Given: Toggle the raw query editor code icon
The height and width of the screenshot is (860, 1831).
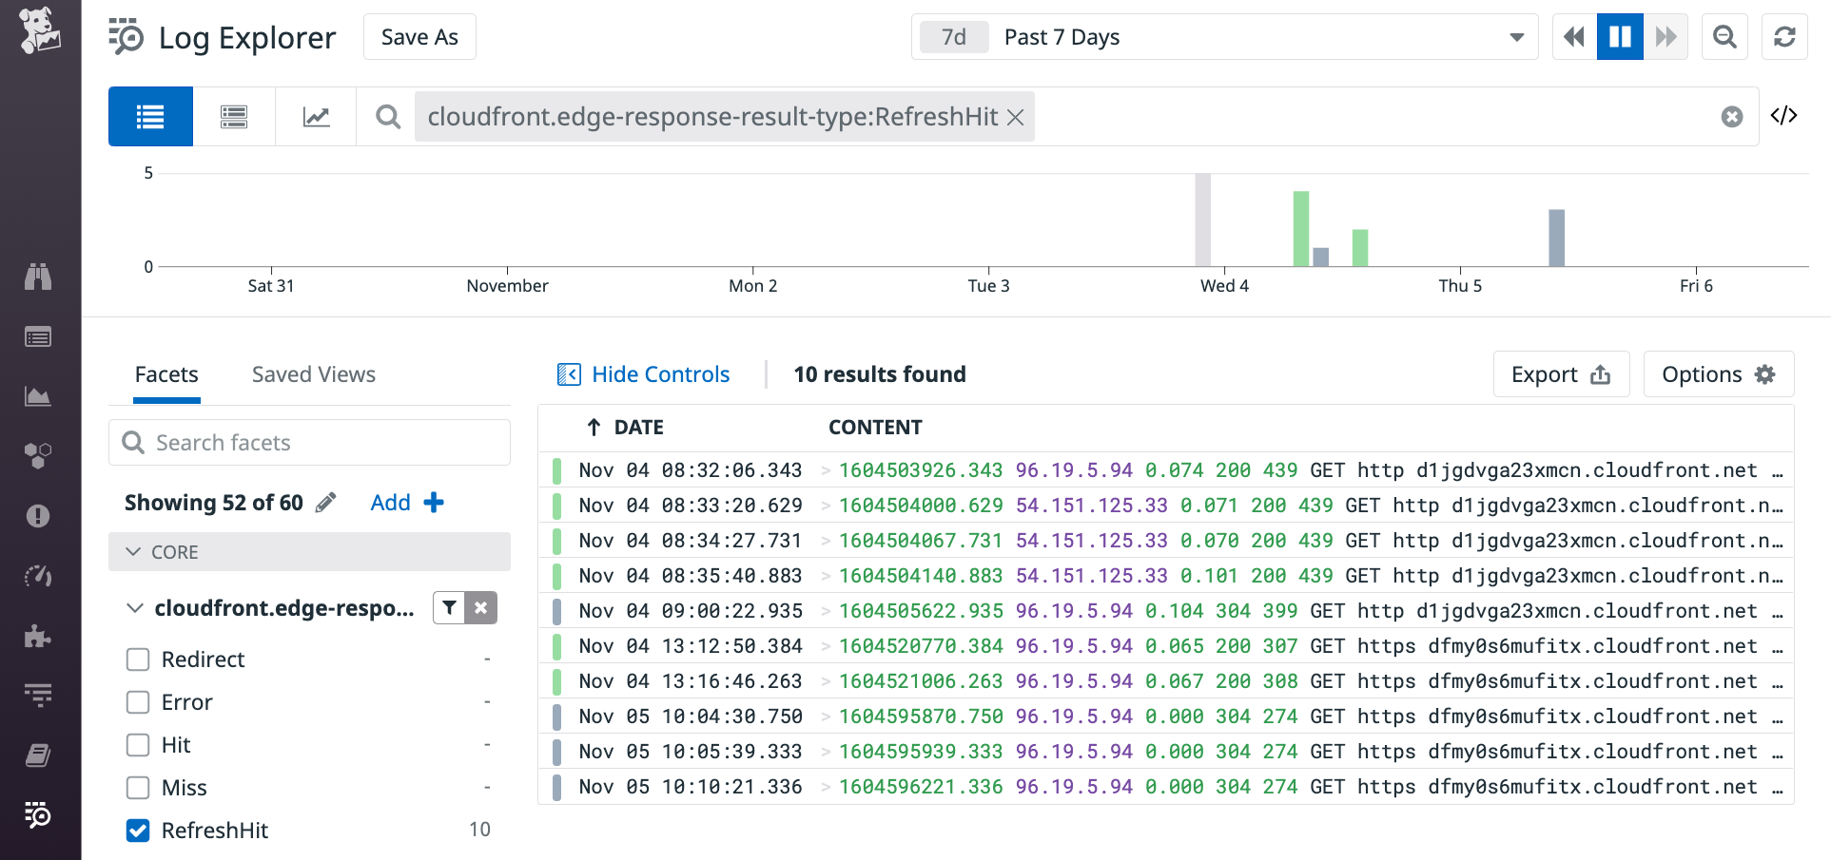Looking at the screenshot, I should pos(1785,115).
